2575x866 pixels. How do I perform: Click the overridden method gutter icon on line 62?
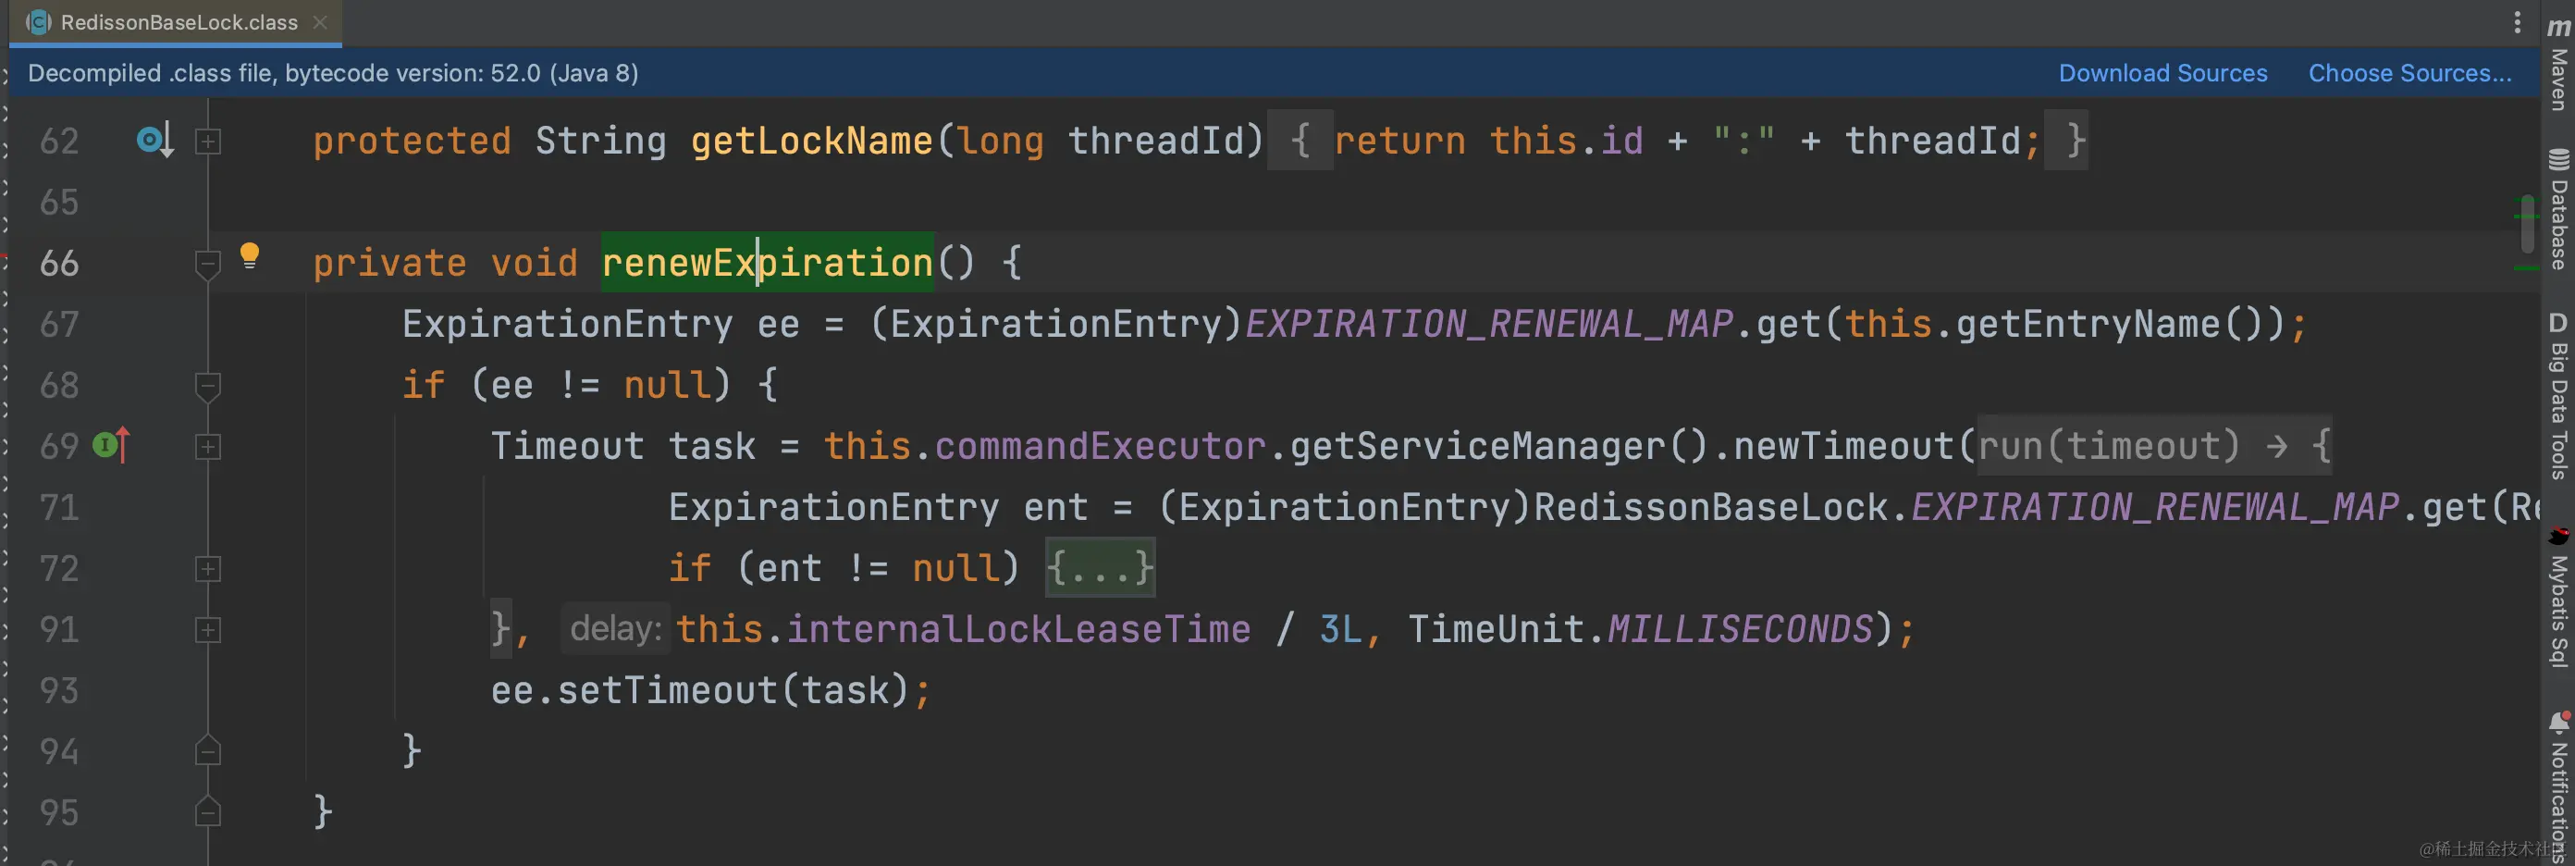(x=155, y=140)
